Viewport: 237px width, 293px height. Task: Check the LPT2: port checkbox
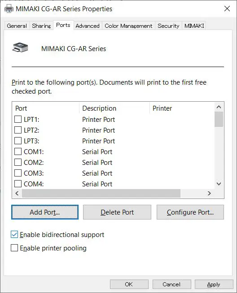click(x=18, y=130)
